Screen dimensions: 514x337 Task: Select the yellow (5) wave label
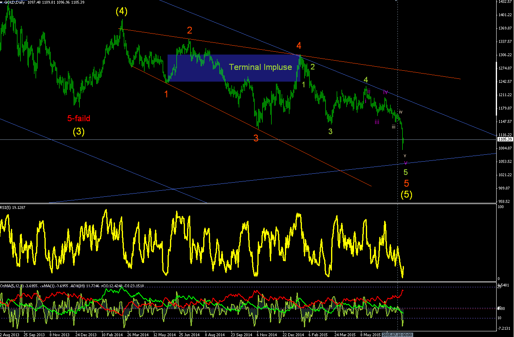(x=406, y=194)
